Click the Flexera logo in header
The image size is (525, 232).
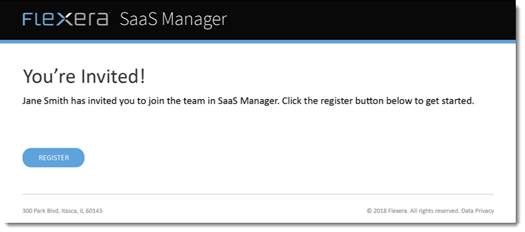(x=66, y=19)
